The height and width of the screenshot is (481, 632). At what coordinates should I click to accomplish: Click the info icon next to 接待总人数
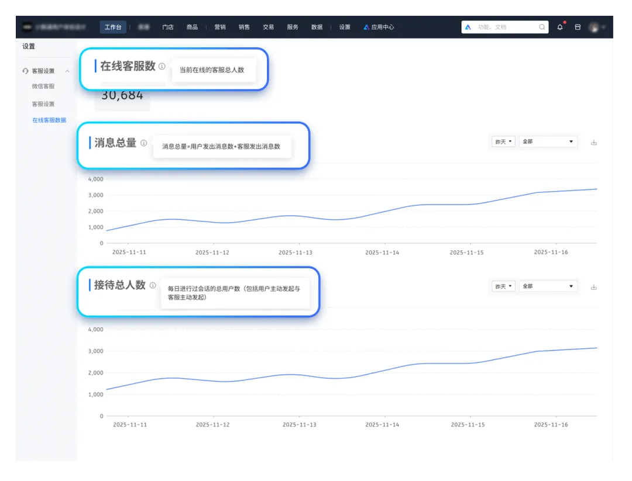(x=153, y=286)
